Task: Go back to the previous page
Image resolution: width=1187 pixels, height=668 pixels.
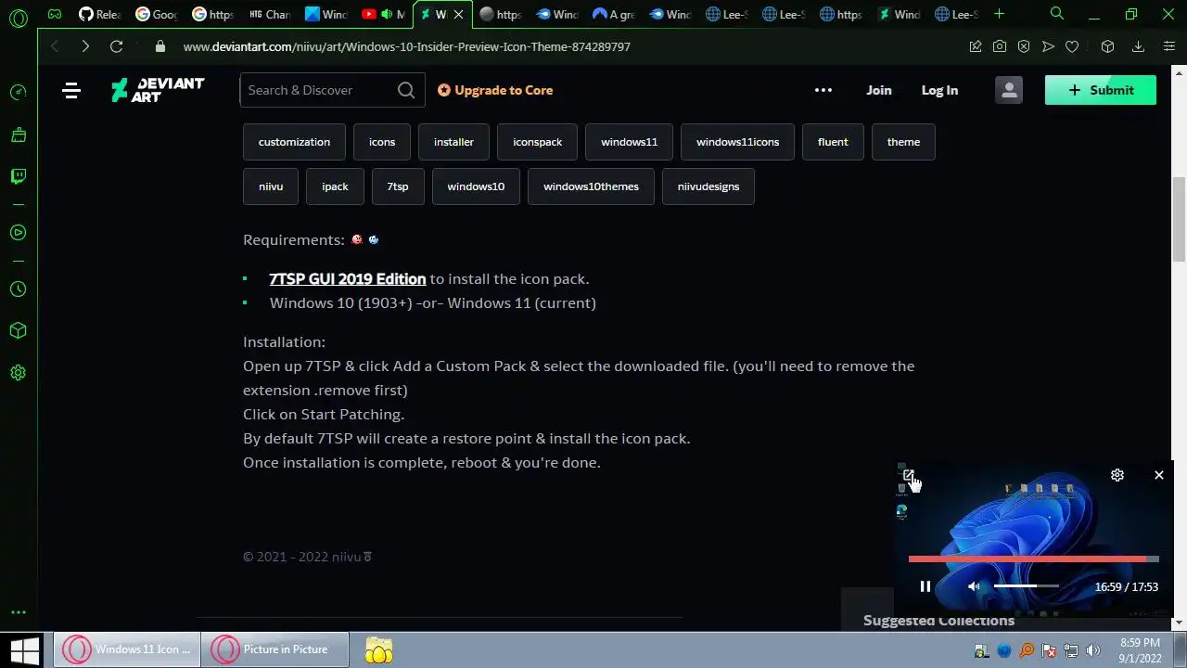Action: point(55,46)
